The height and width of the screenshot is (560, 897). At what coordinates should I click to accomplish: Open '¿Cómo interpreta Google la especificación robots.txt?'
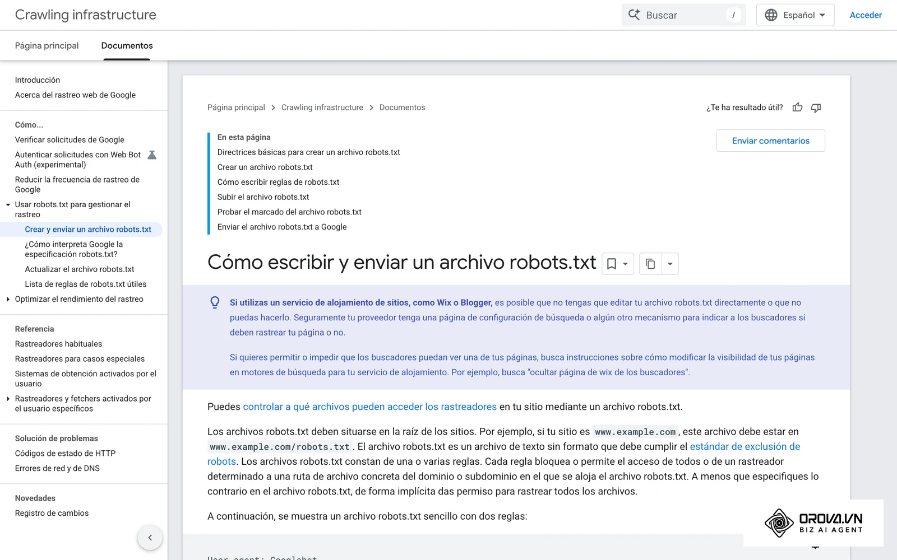(73, 249)
